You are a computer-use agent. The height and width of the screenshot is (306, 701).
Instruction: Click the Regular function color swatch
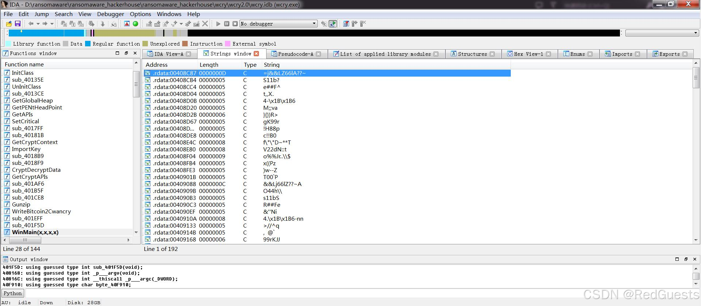[88, 44]
